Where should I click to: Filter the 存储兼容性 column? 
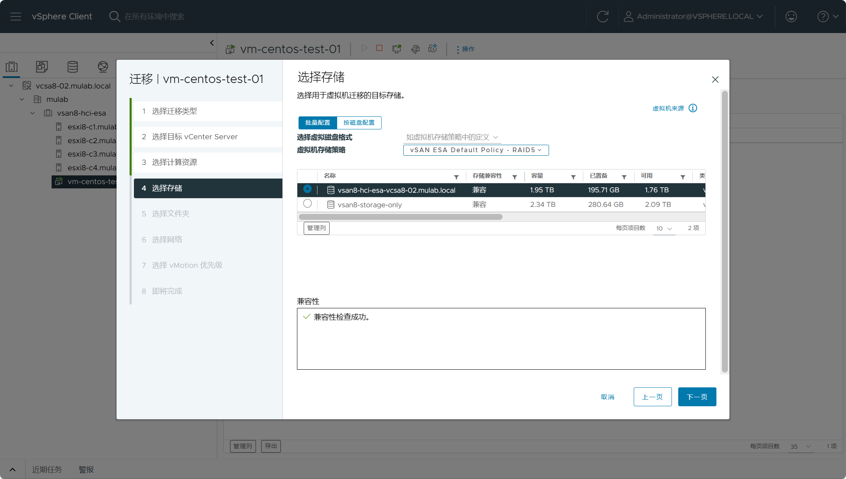[514, 177]
